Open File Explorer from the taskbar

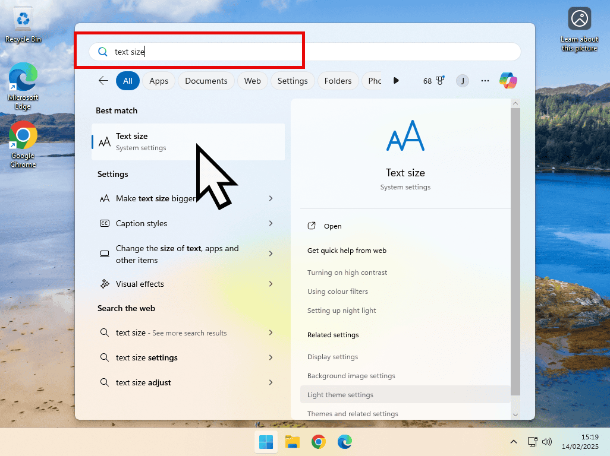[292, 442]
